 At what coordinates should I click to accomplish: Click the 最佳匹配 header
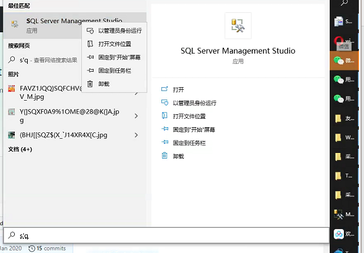point(19,6)
